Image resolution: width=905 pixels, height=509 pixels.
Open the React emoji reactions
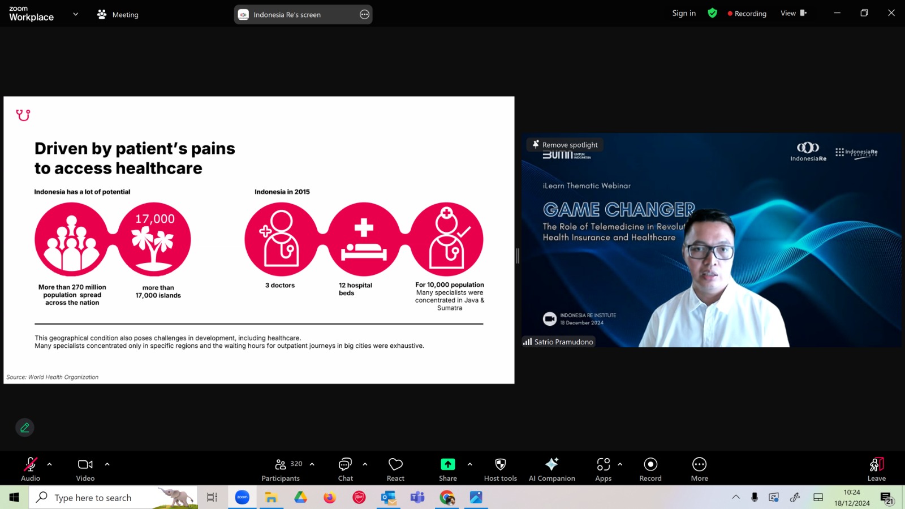tap(395, 469)
